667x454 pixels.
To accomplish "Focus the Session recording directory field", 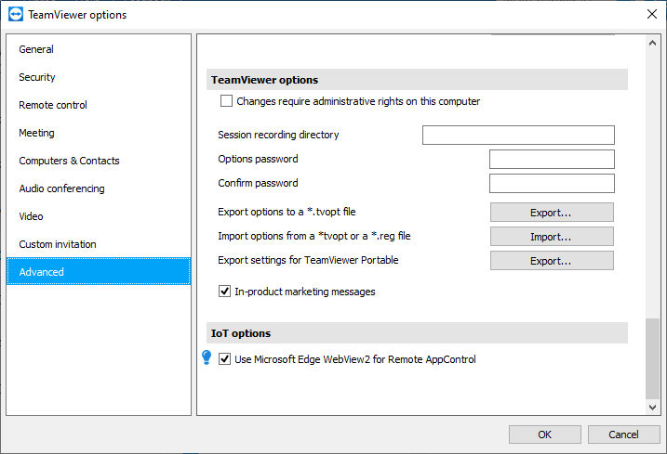I will click(x=518, y=135).
